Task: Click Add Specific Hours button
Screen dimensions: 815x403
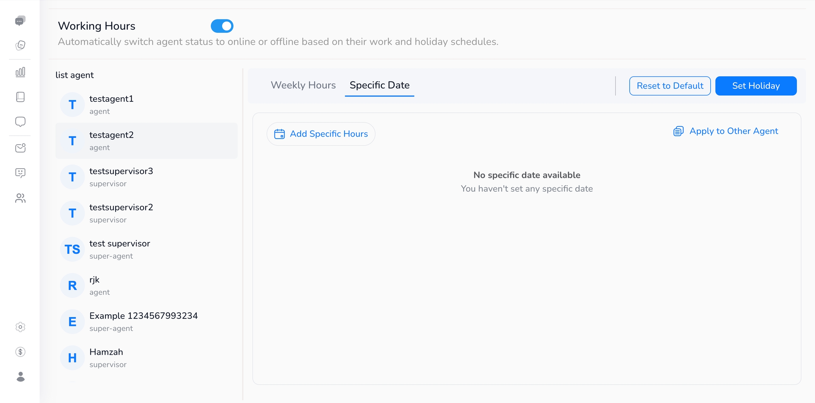Action: 321,134
